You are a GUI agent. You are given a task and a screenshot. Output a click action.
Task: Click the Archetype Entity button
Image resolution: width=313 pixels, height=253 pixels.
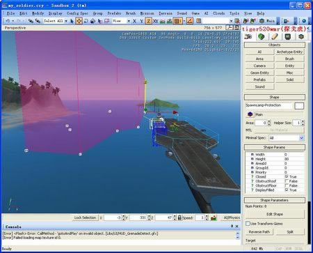289,52
